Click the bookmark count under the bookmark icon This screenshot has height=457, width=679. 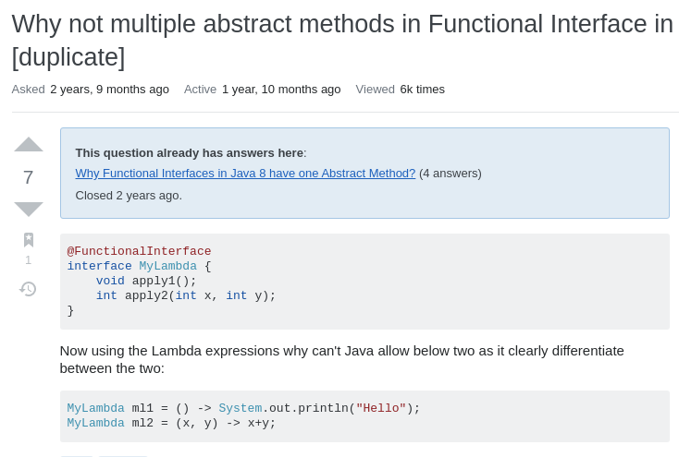point(29,260)
